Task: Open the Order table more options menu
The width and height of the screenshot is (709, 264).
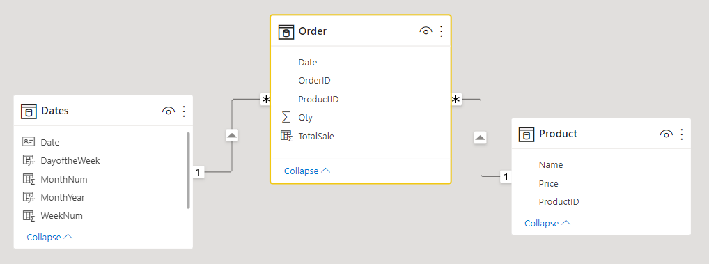Action: [x=442, y=31]
